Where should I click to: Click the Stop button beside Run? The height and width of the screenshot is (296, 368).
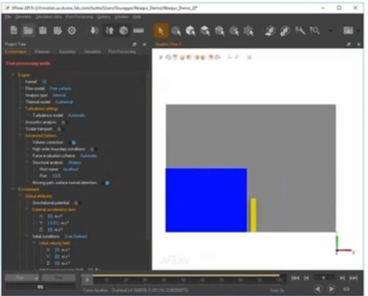(x=59, y=278)
